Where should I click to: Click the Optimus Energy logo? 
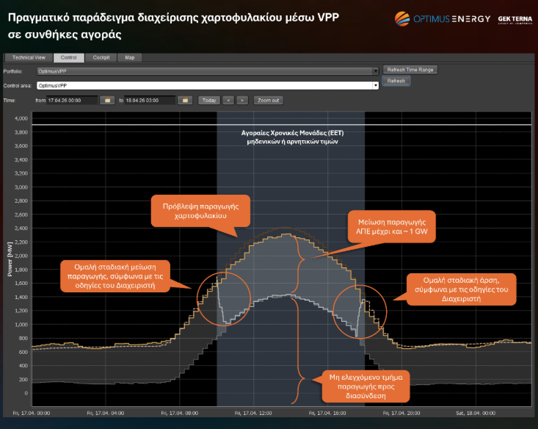click(x=443, y=19)
